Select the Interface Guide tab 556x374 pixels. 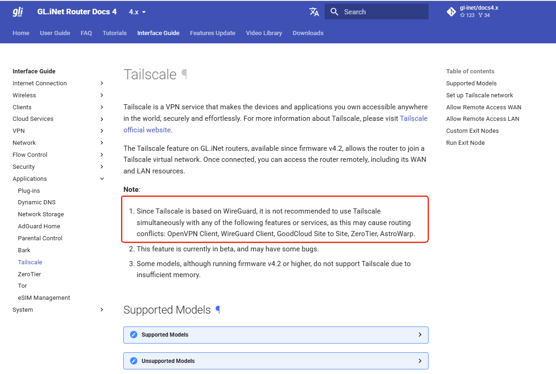[x=158, y=33]
